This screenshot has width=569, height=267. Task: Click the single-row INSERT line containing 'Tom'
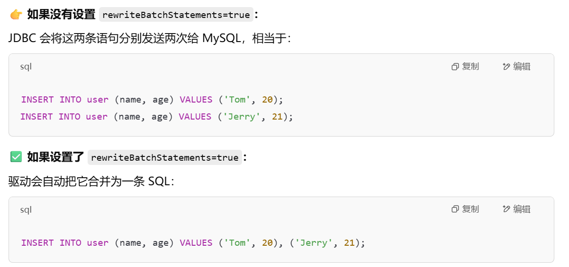[x=152, y=100]
